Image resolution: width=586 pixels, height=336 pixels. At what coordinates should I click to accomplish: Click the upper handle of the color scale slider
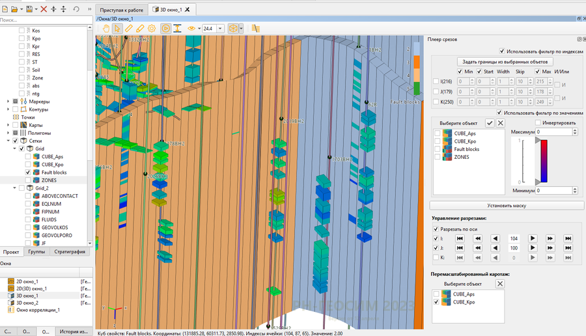pyautogui.click(x=536, y=139)
